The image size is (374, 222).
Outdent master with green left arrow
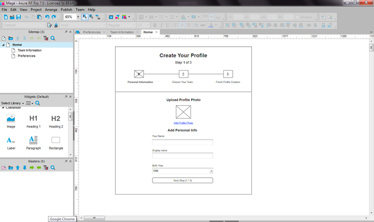pos(39,168)
